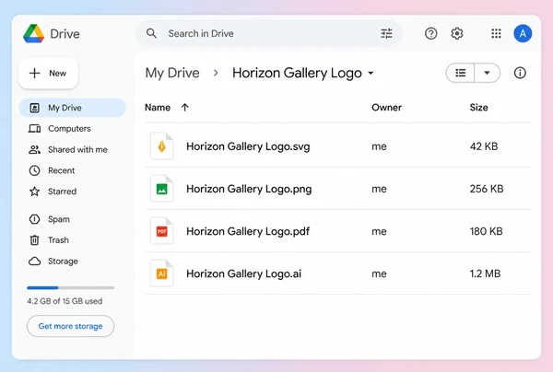Click the PDF file type icon
This screenshot has height=372, width=553.
tap(161, 231)
